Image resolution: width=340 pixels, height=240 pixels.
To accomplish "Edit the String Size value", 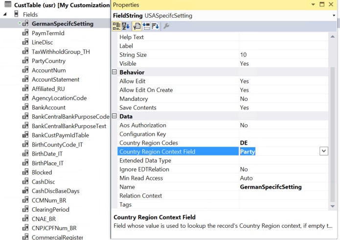I will coord(284,55).
